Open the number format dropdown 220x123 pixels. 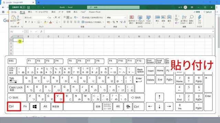(125, 17)
